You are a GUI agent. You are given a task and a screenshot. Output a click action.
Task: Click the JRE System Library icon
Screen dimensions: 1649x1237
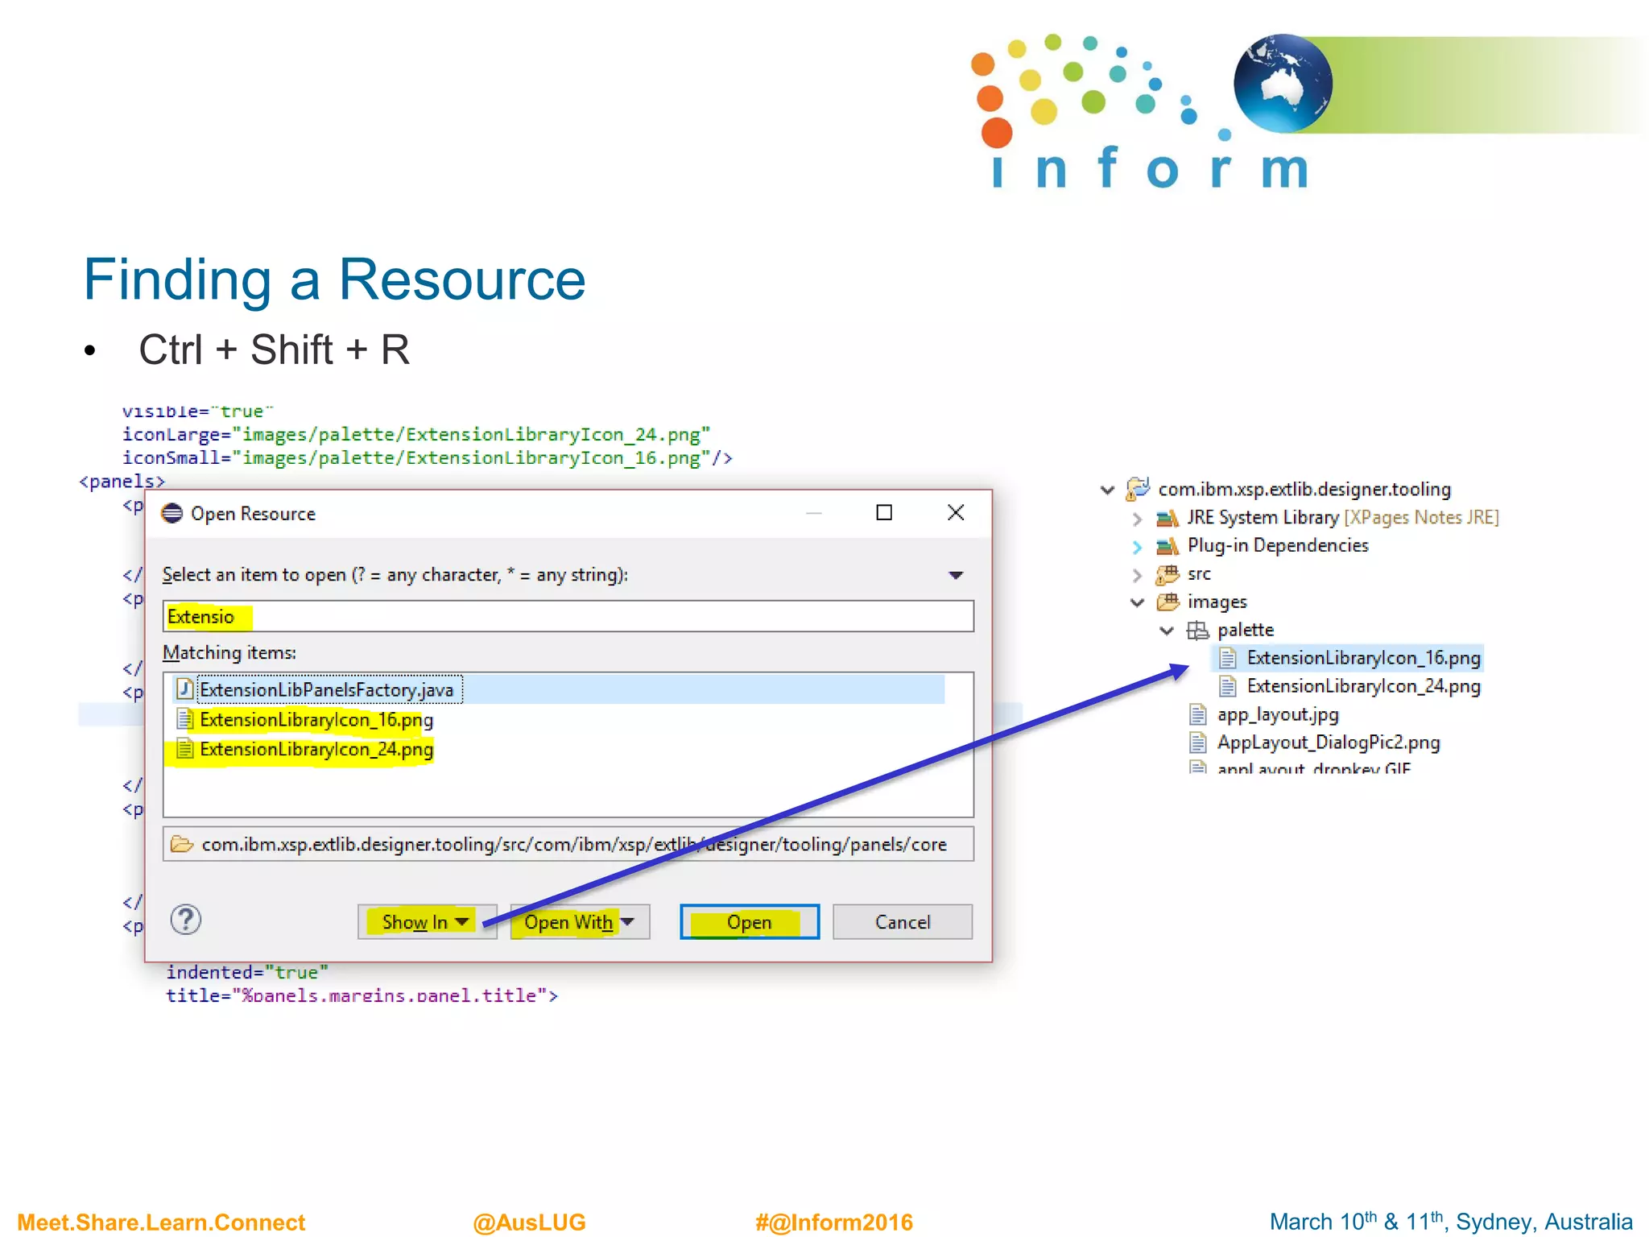[1167, 518]
